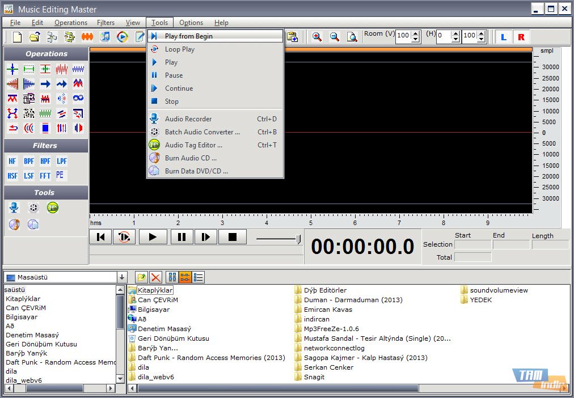Click the Stop transport button
This screenshot has height=398, width=574.
(x=233, y=237)
